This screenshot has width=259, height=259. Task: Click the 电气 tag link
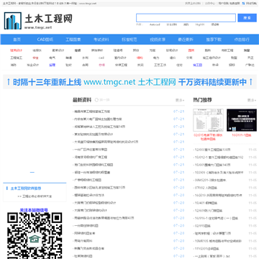click(52, 58)
